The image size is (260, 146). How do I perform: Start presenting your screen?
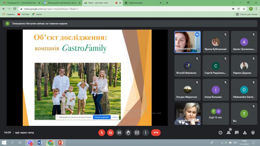coord(137,133)
